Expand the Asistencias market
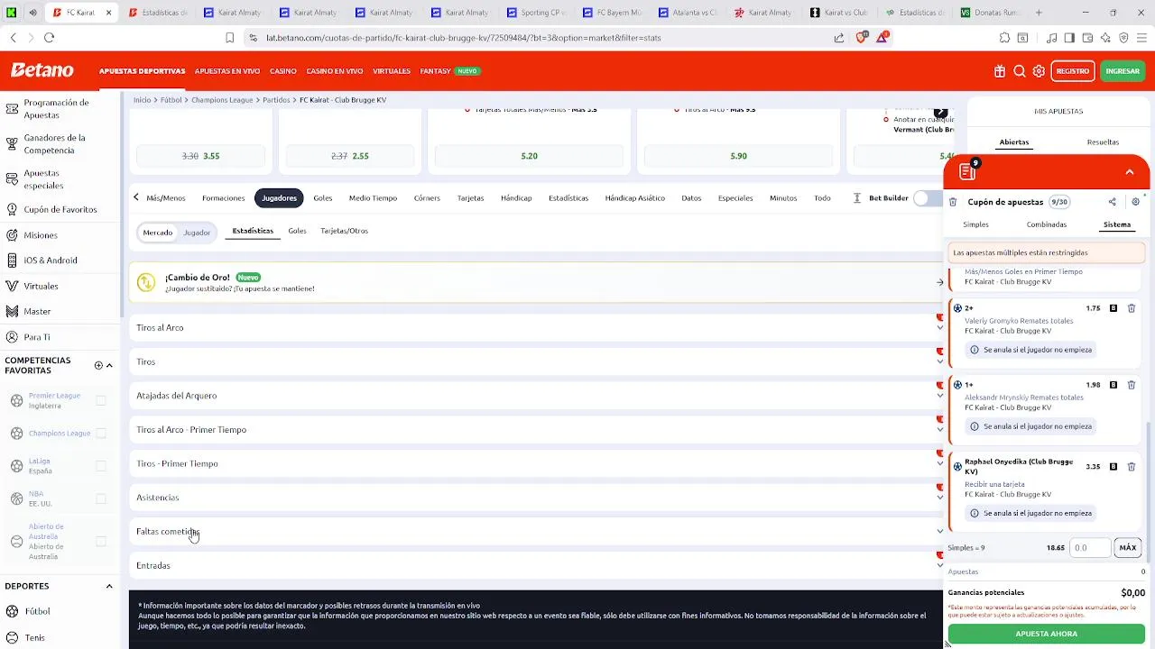Screen dimensions: 1155x649 pos(538,498)
